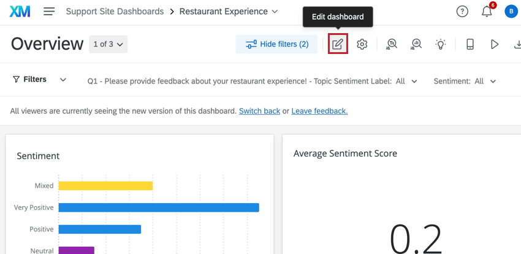Viewport: 521px width, 254px height.
Task: Click the lightbulb insights icon
Action: tap(441, 44)
